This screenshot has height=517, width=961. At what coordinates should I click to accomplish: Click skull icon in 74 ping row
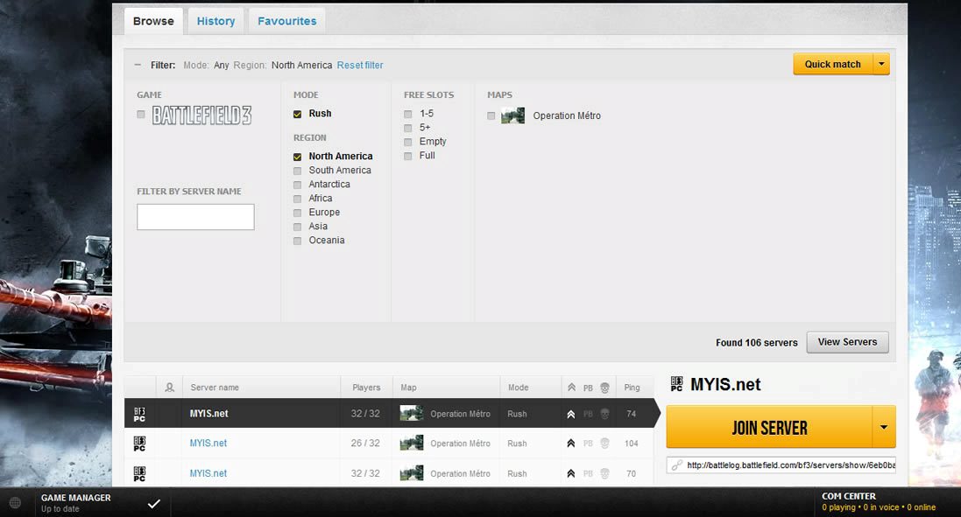(x=604, y=414)
